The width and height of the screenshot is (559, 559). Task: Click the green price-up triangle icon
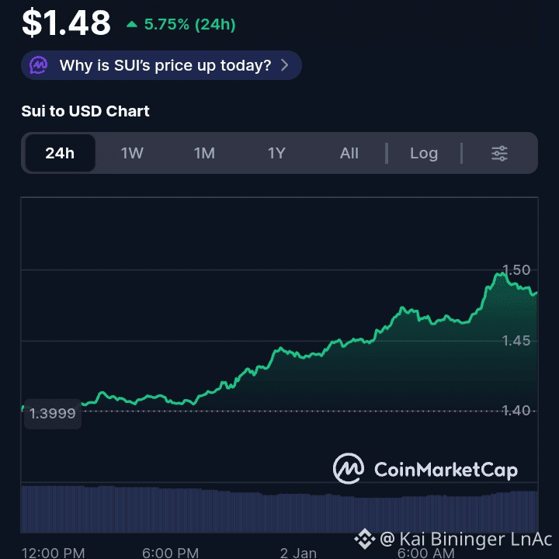(x=132, y=24)
